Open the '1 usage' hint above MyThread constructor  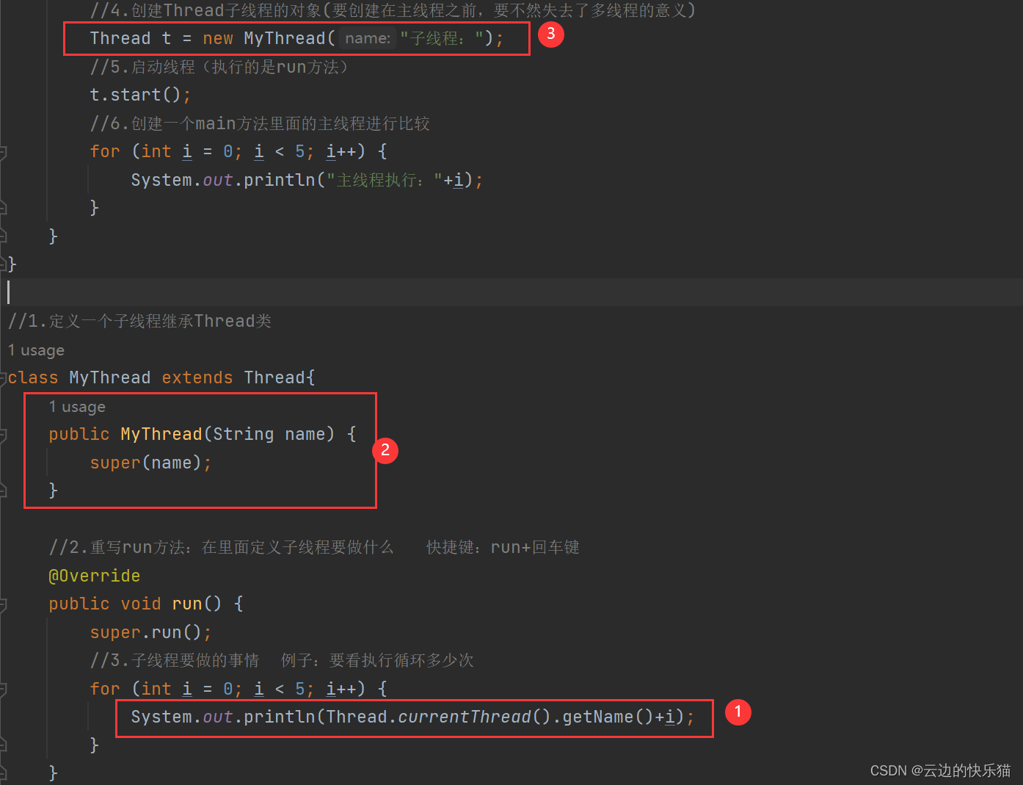(x=77, y=407)
